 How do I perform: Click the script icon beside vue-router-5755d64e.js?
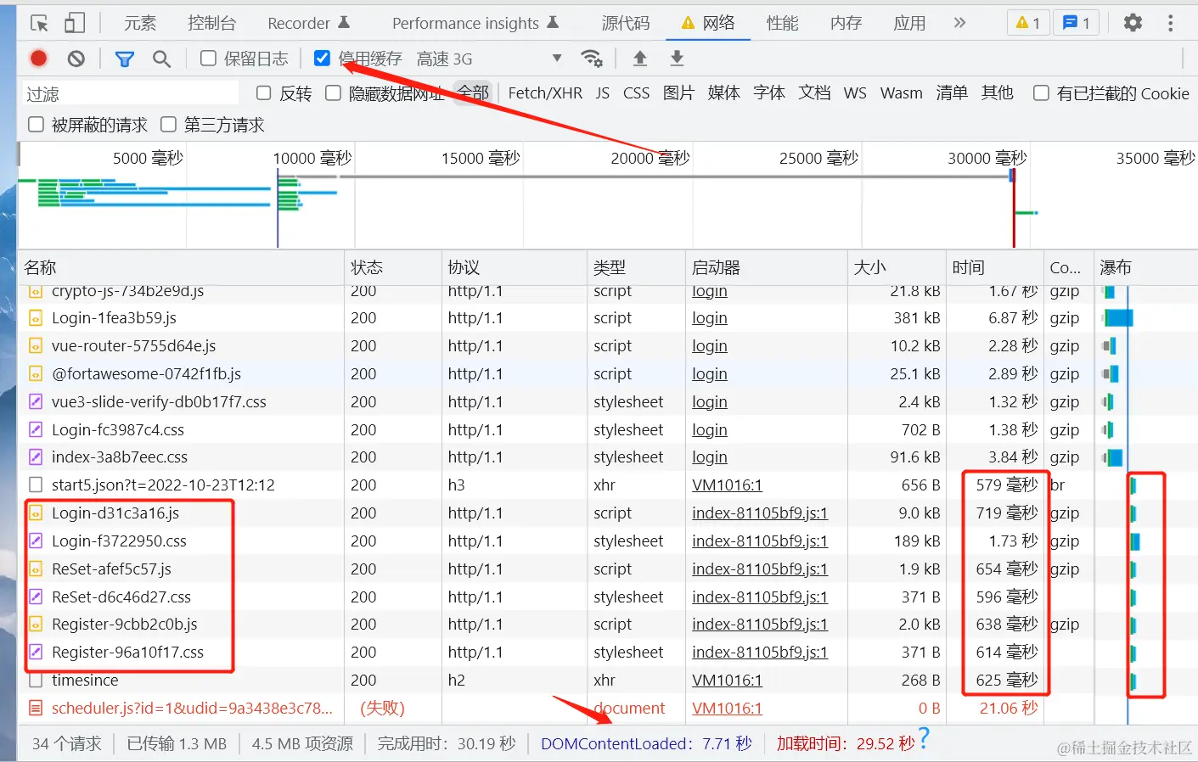(x=36, y=346)
